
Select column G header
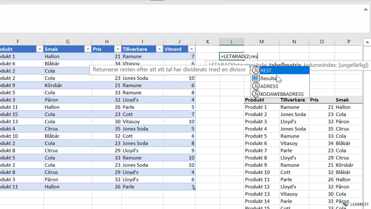point(67,42)
